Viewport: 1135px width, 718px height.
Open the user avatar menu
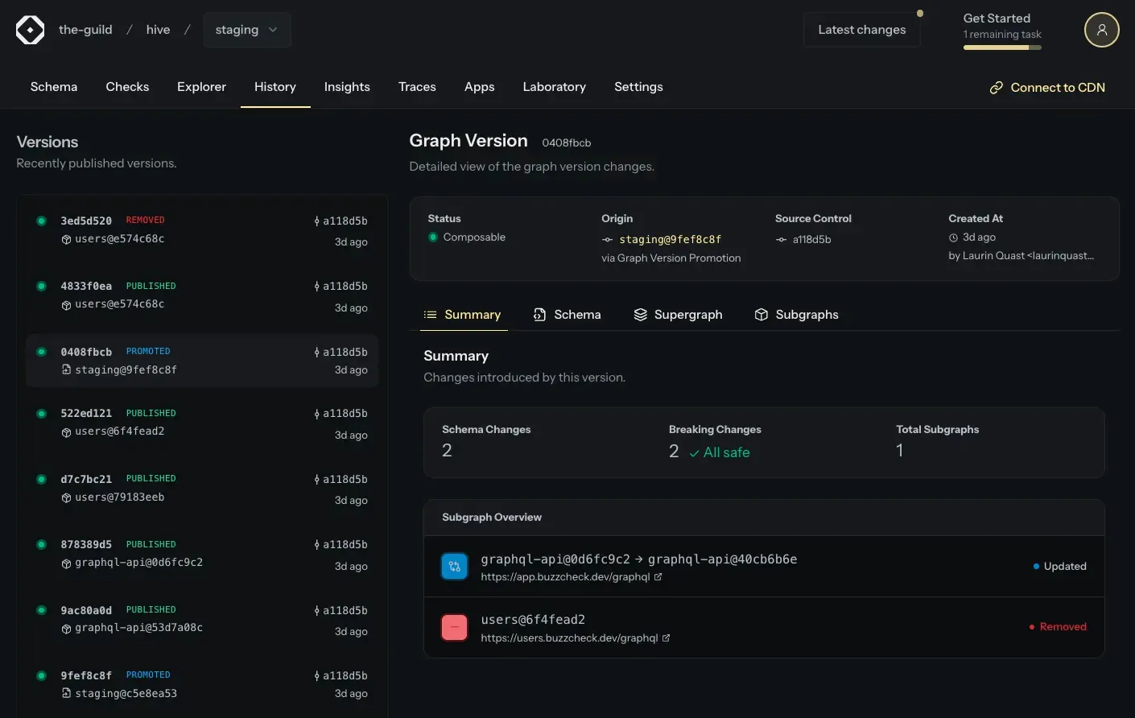coord(1101,30)
